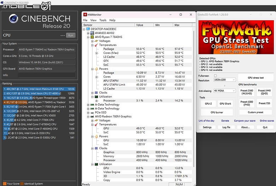The image size is (276, 186).
Task: Quit FurMark
Action: 265,127
